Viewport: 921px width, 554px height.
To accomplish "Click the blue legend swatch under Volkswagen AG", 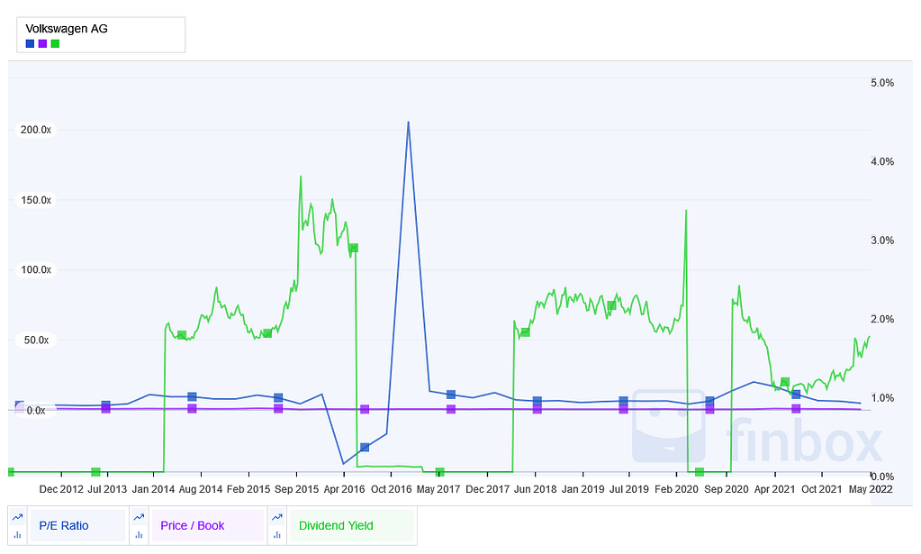I will coord(30,43).
